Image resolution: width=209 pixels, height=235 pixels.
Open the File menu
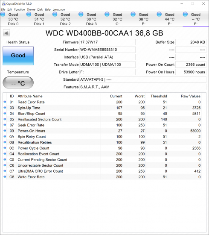click(x=3, y=9)
